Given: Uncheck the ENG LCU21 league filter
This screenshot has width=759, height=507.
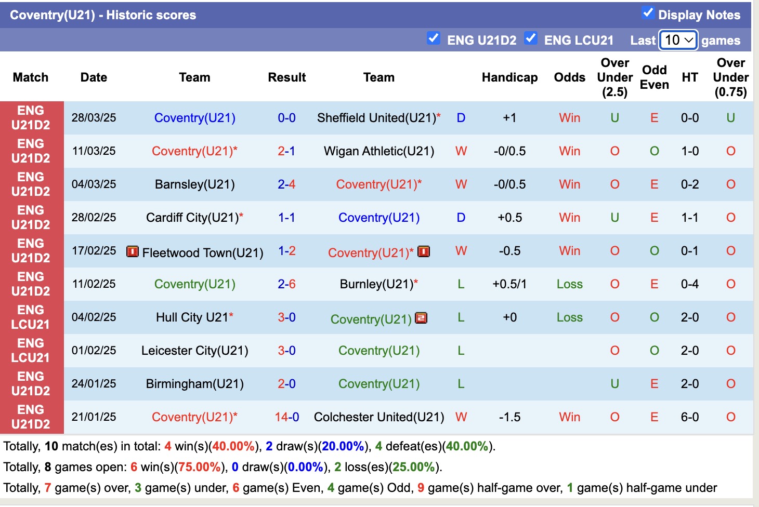Looking at the screenshot, I should [x=530, y=38].
